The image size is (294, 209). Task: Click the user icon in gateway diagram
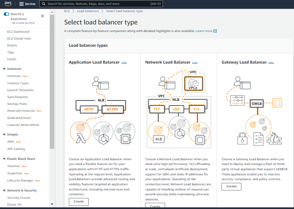click(x=238, y=81)
